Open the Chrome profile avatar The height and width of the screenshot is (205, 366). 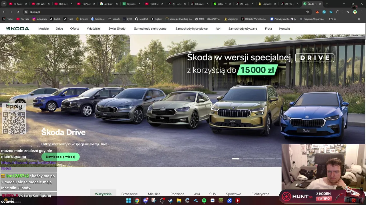(x=355, y=12)
